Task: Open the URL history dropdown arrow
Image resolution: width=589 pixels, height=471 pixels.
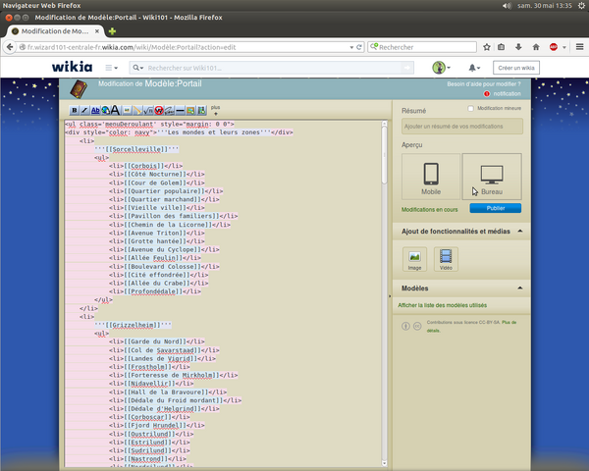Action: tap(351, 47)
